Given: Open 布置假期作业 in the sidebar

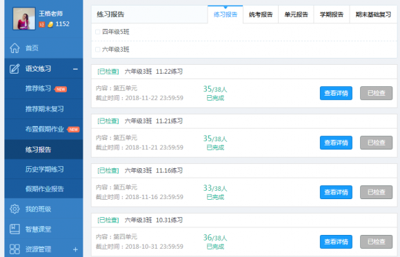Looking at the screenshot, I should pyautogui.click(x=44, y=130).
